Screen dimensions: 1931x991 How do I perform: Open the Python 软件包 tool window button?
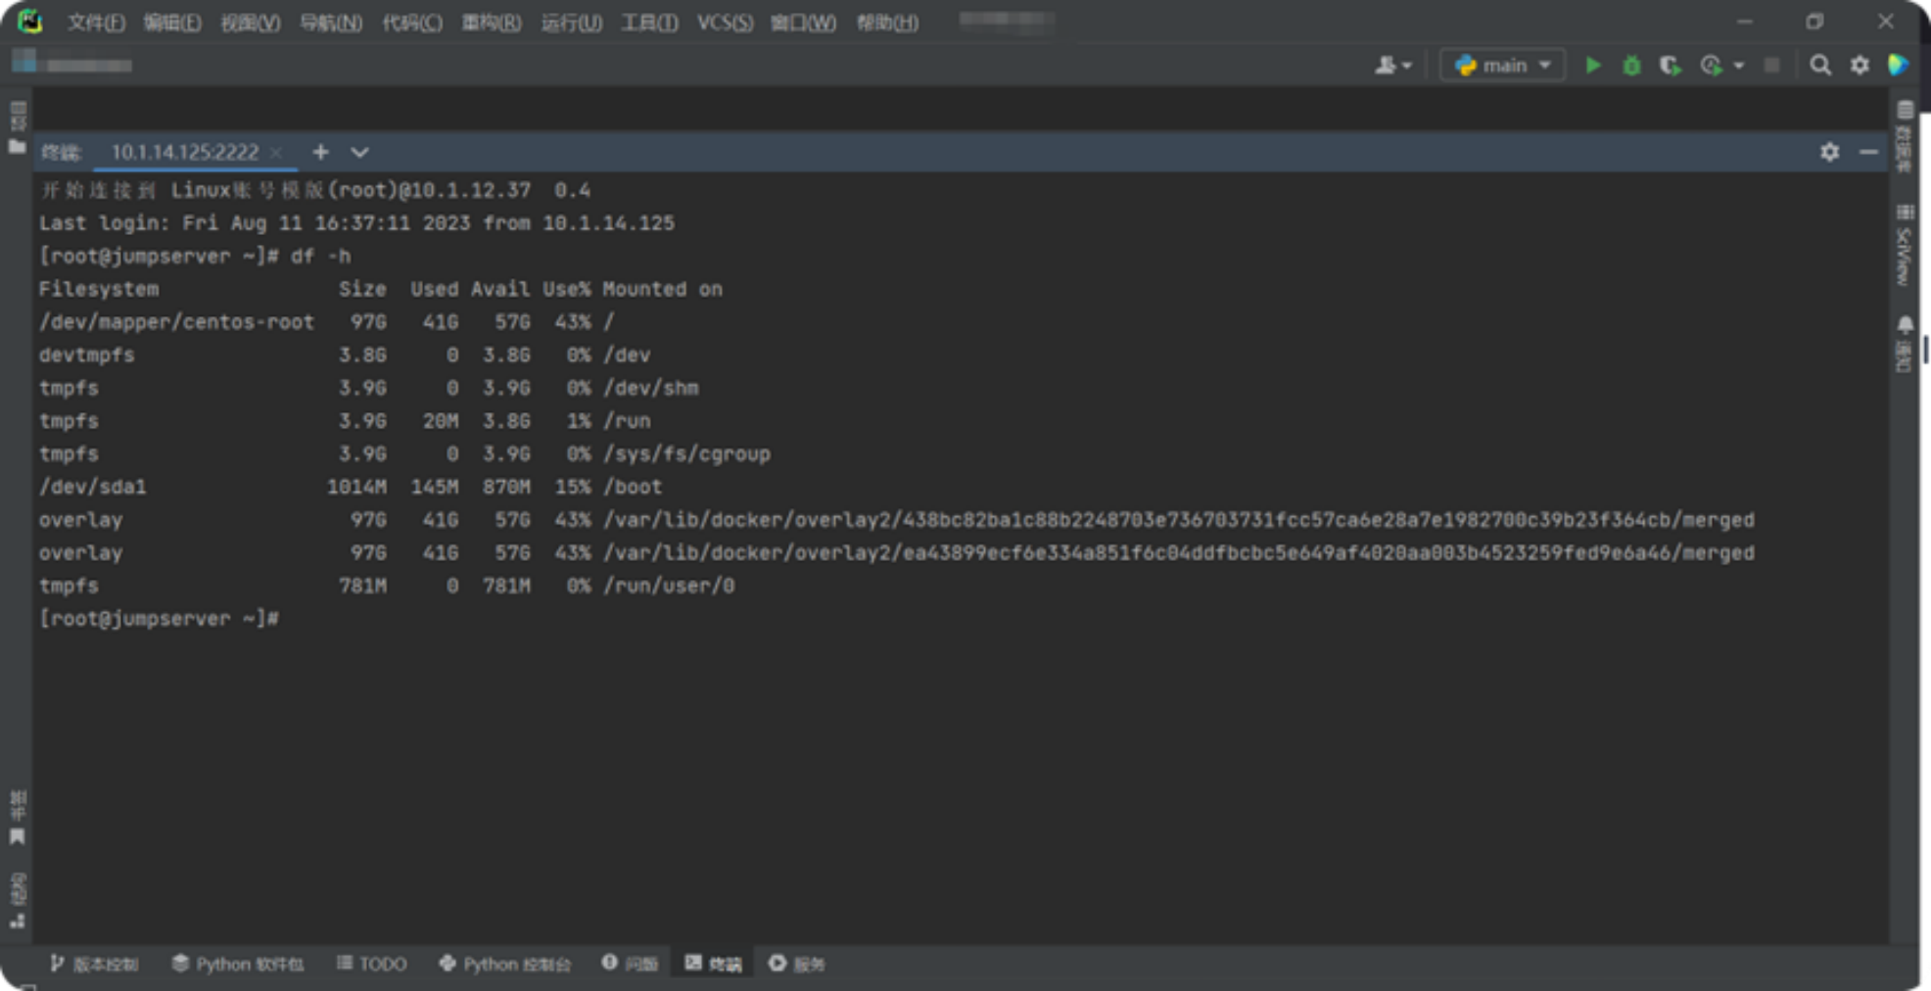click(x=238, y=964)
